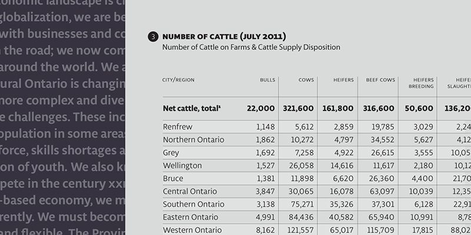Viewport: 471px width, 235px height.
Task: Select the Bruce row label
Action: pos(173,178)
